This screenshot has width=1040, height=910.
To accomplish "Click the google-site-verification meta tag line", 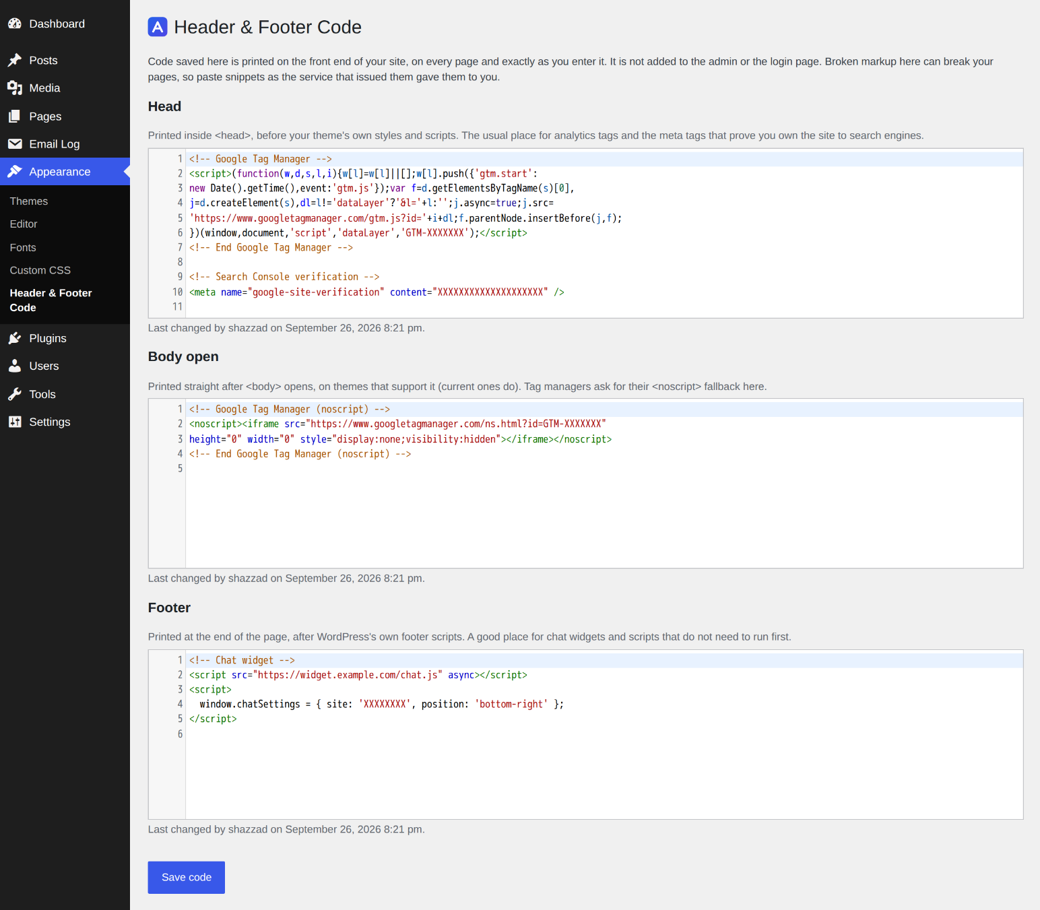I will [x=377, y=292].
